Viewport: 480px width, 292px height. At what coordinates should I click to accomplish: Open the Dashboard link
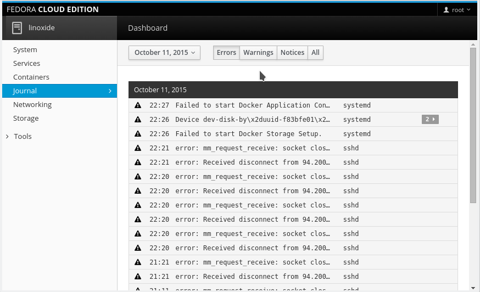(148, 28)
